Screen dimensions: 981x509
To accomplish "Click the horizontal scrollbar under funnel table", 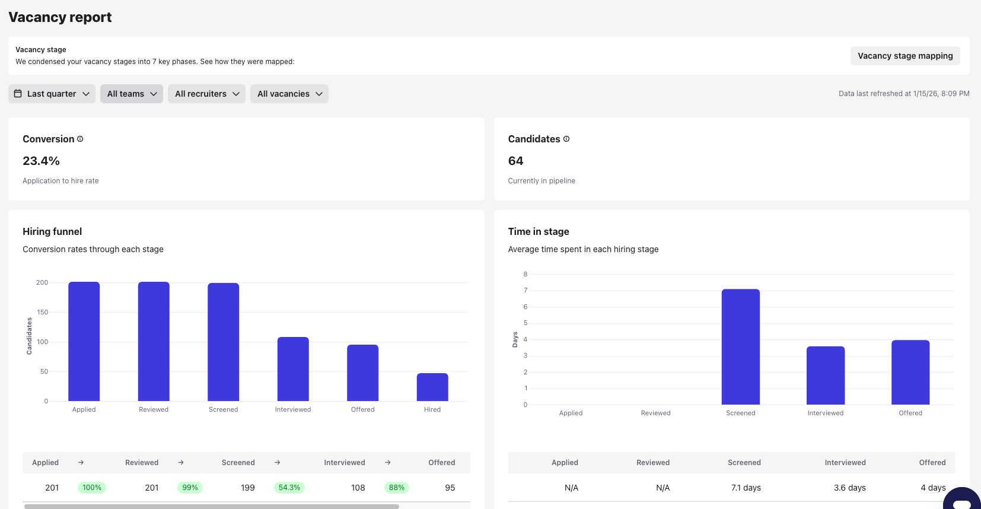I will (x=211, y=507).
